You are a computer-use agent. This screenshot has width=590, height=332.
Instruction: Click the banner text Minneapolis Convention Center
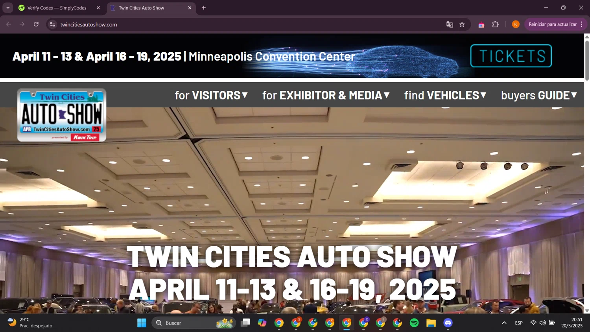272,56
